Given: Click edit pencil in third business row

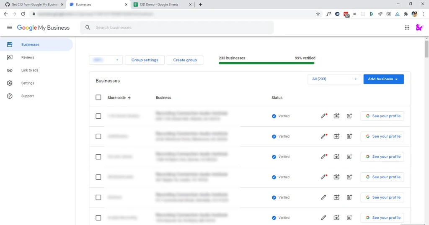Looking at the screenshot, I should coord(324,156).
